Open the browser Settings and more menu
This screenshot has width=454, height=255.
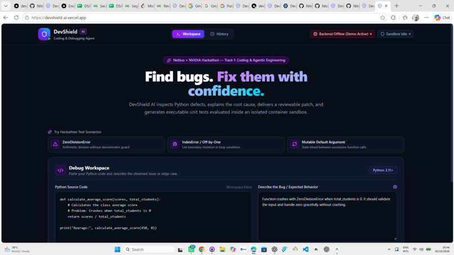426,17
